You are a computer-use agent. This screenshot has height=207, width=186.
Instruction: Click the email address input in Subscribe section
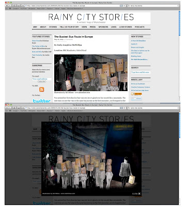(x=42, y=79)
